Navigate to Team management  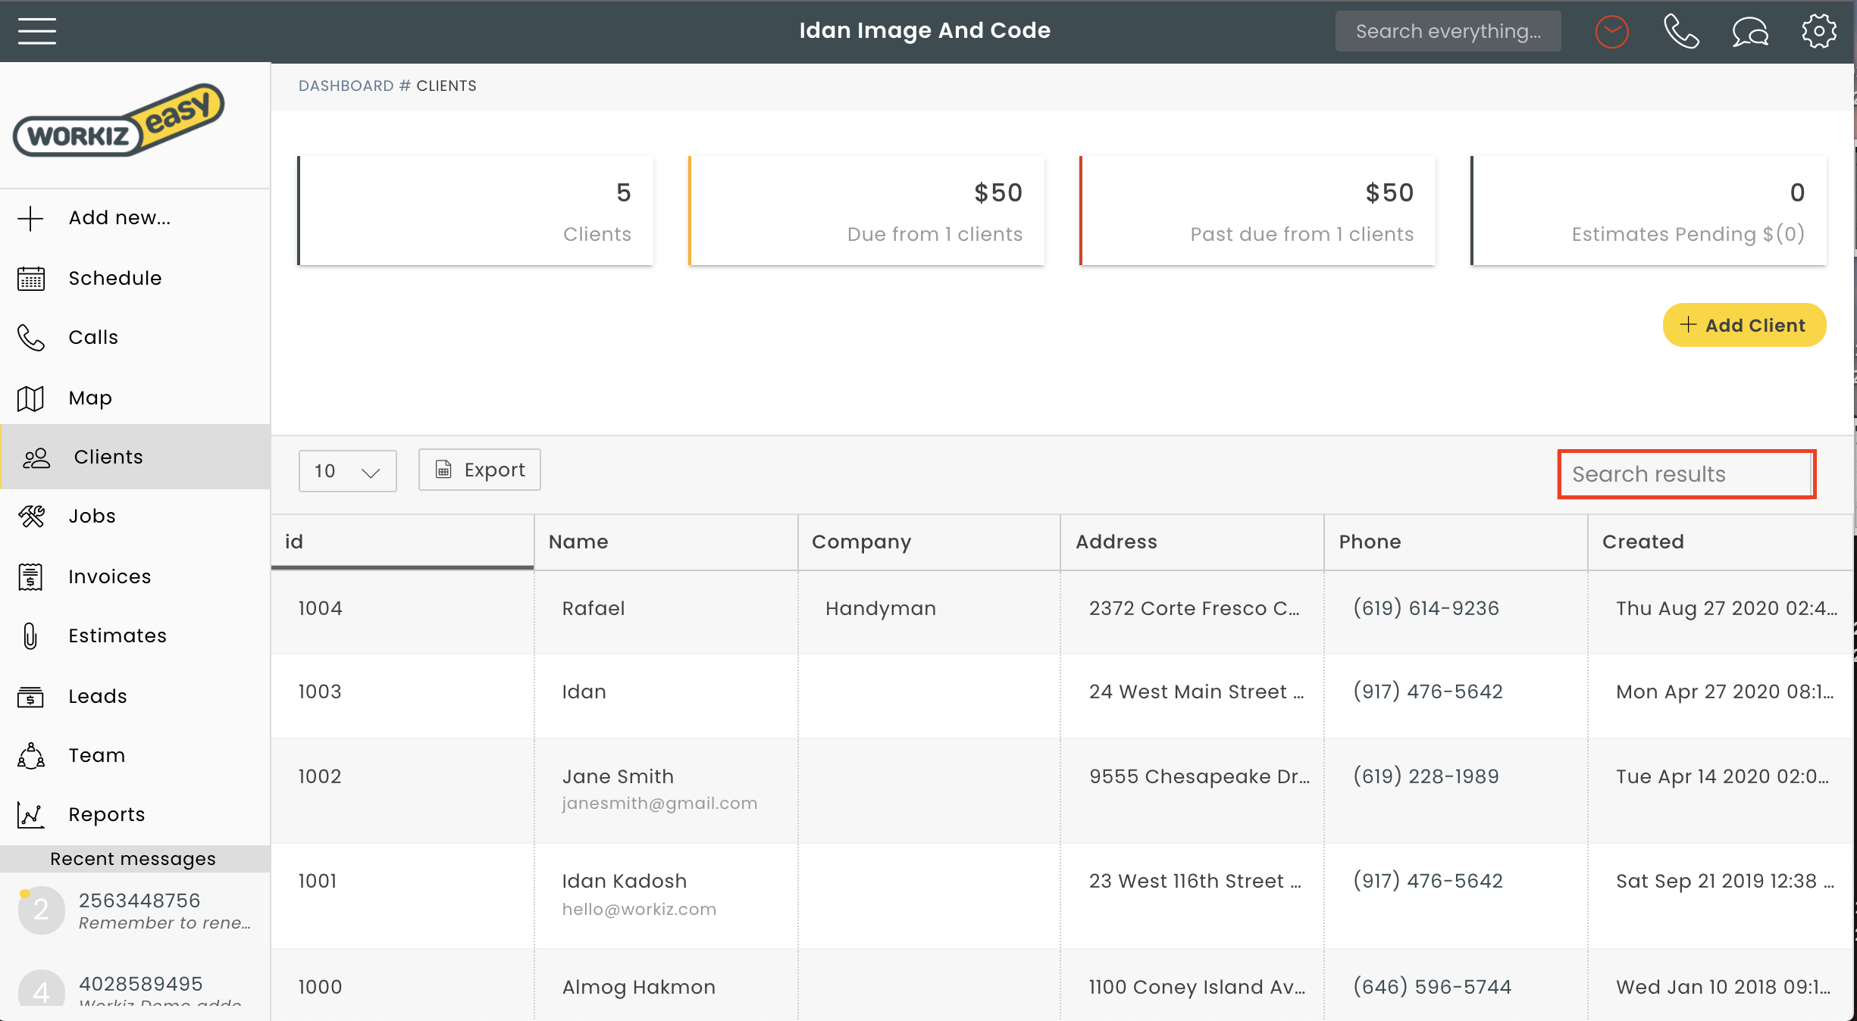96,756
